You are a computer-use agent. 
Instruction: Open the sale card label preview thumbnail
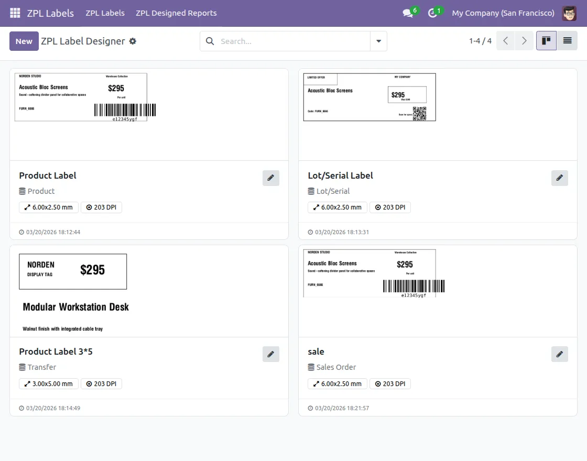[374, 273]
